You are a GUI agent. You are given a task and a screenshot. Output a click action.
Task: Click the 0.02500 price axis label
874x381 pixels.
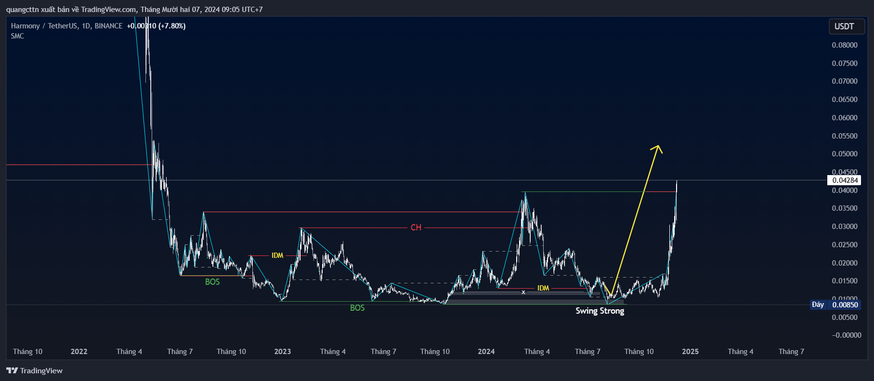click(845, 245)
